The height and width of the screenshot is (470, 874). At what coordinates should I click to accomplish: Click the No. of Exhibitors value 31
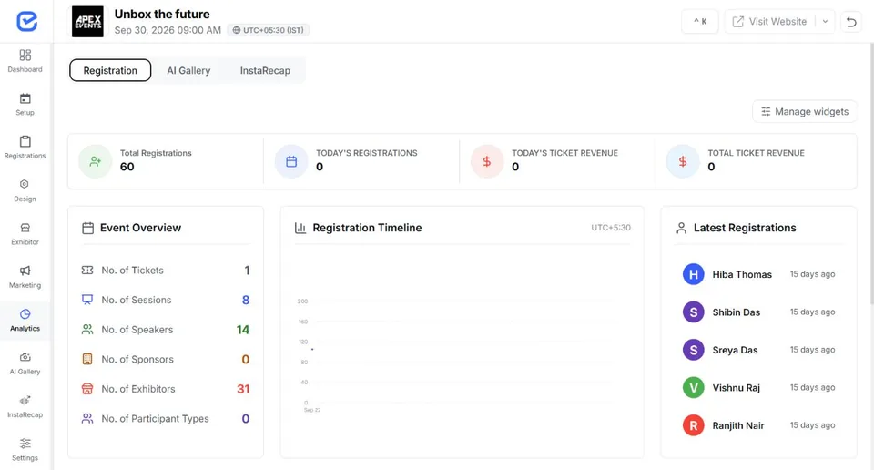click(243, 389)
